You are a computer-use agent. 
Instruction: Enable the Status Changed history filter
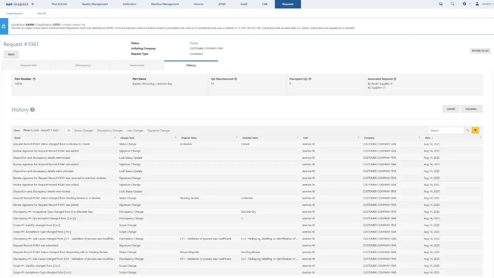83,130
